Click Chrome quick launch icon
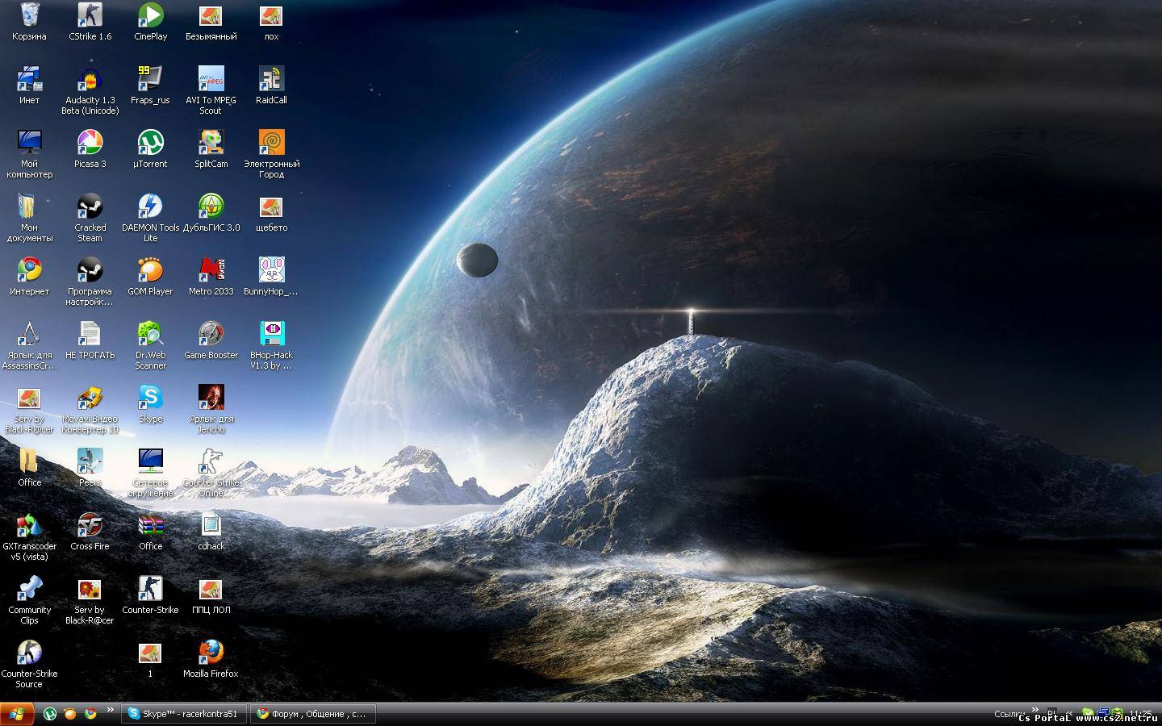This screenshot has height=726, width=1162. click(90, 714)
